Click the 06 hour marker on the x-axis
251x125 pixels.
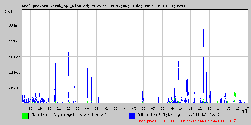click(143, 108)
